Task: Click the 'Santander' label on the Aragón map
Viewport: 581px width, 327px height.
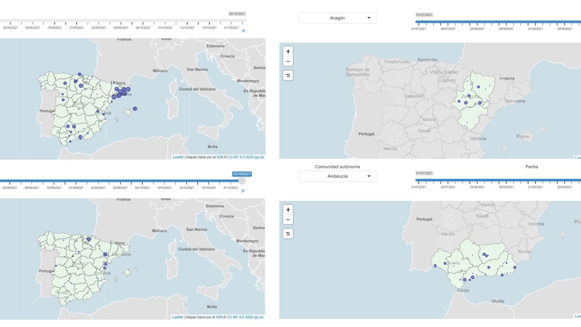Action: point(427,60)
